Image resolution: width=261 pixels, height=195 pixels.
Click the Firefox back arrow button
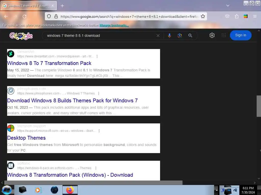(6, 17)
